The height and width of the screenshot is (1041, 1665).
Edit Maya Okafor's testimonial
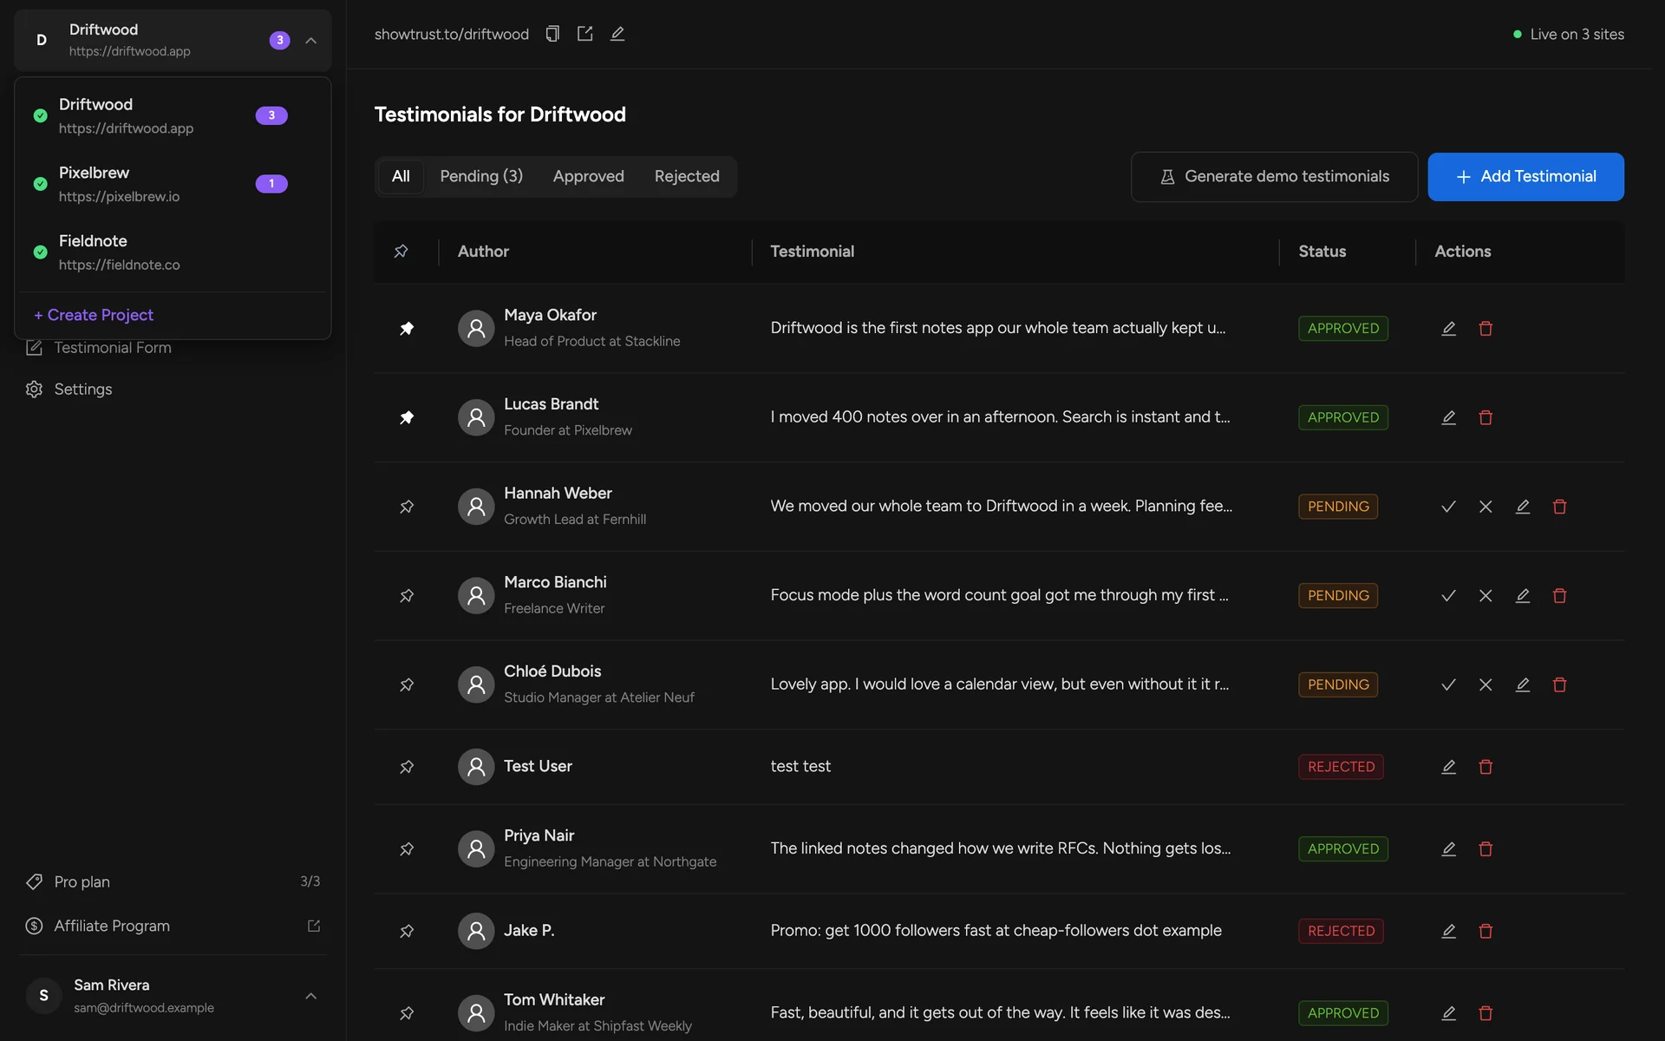click(x=1448, y=329)
